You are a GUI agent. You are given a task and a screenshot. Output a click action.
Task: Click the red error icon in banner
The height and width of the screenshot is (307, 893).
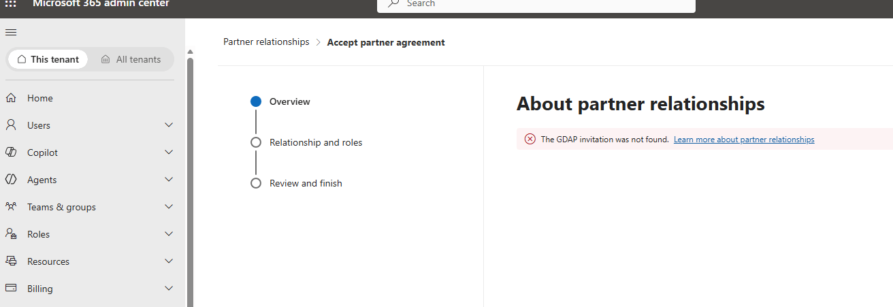530,140
